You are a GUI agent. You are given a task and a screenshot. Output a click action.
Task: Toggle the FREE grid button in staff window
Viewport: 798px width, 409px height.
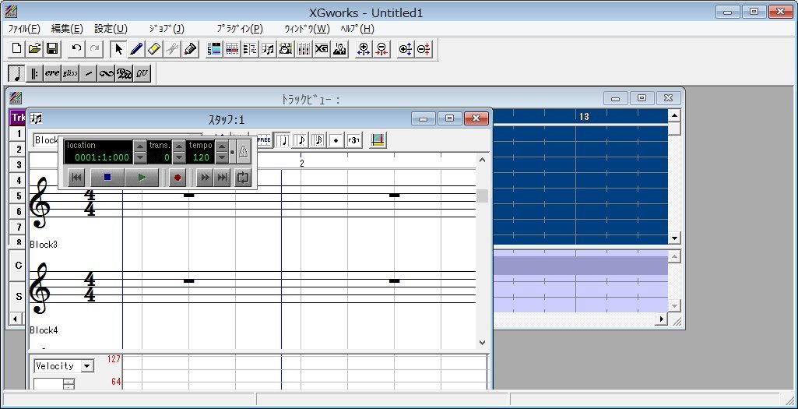coord(264,140)
